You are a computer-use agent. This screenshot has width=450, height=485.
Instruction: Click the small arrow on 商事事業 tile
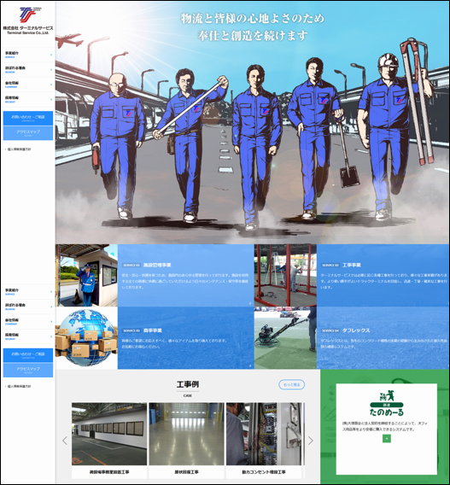point(250,365)
